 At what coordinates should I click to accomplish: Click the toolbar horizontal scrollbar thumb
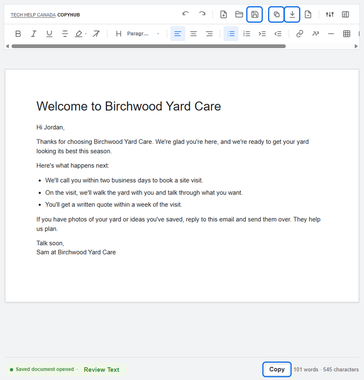tap(149, 46)
